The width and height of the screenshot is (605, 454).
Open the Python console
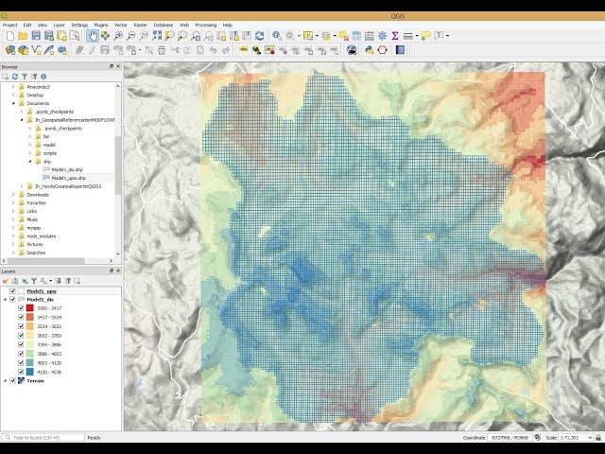point(370,50)
